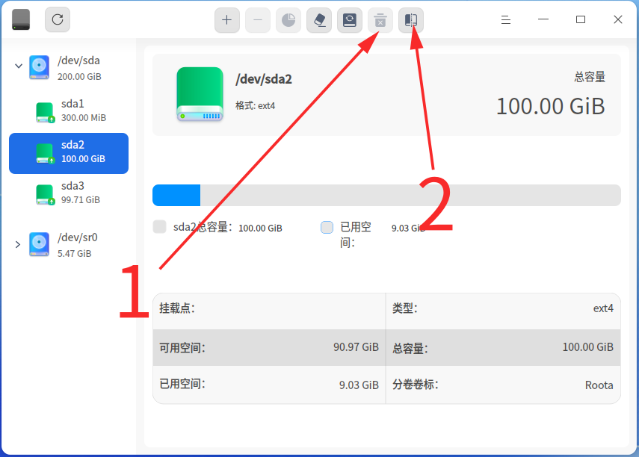Click the 类型 ext4 table cell
Viewport: 639px width, 457px height.
tap(503, 311)
